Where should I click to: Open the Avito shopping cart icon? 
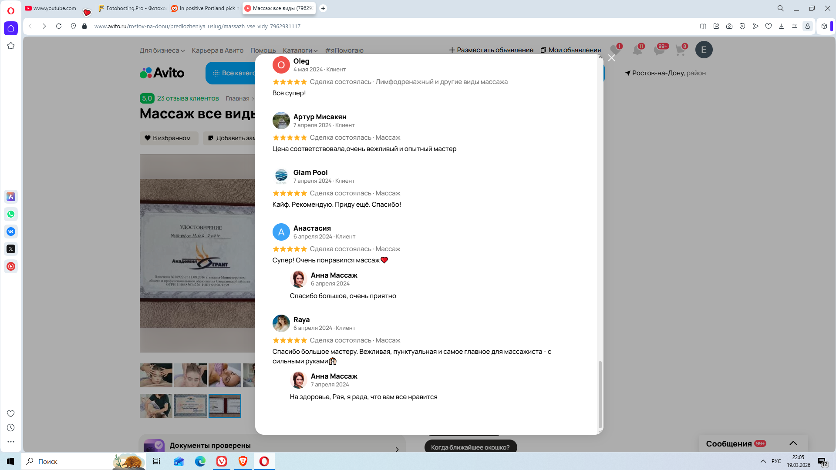[x=680, y=50]
